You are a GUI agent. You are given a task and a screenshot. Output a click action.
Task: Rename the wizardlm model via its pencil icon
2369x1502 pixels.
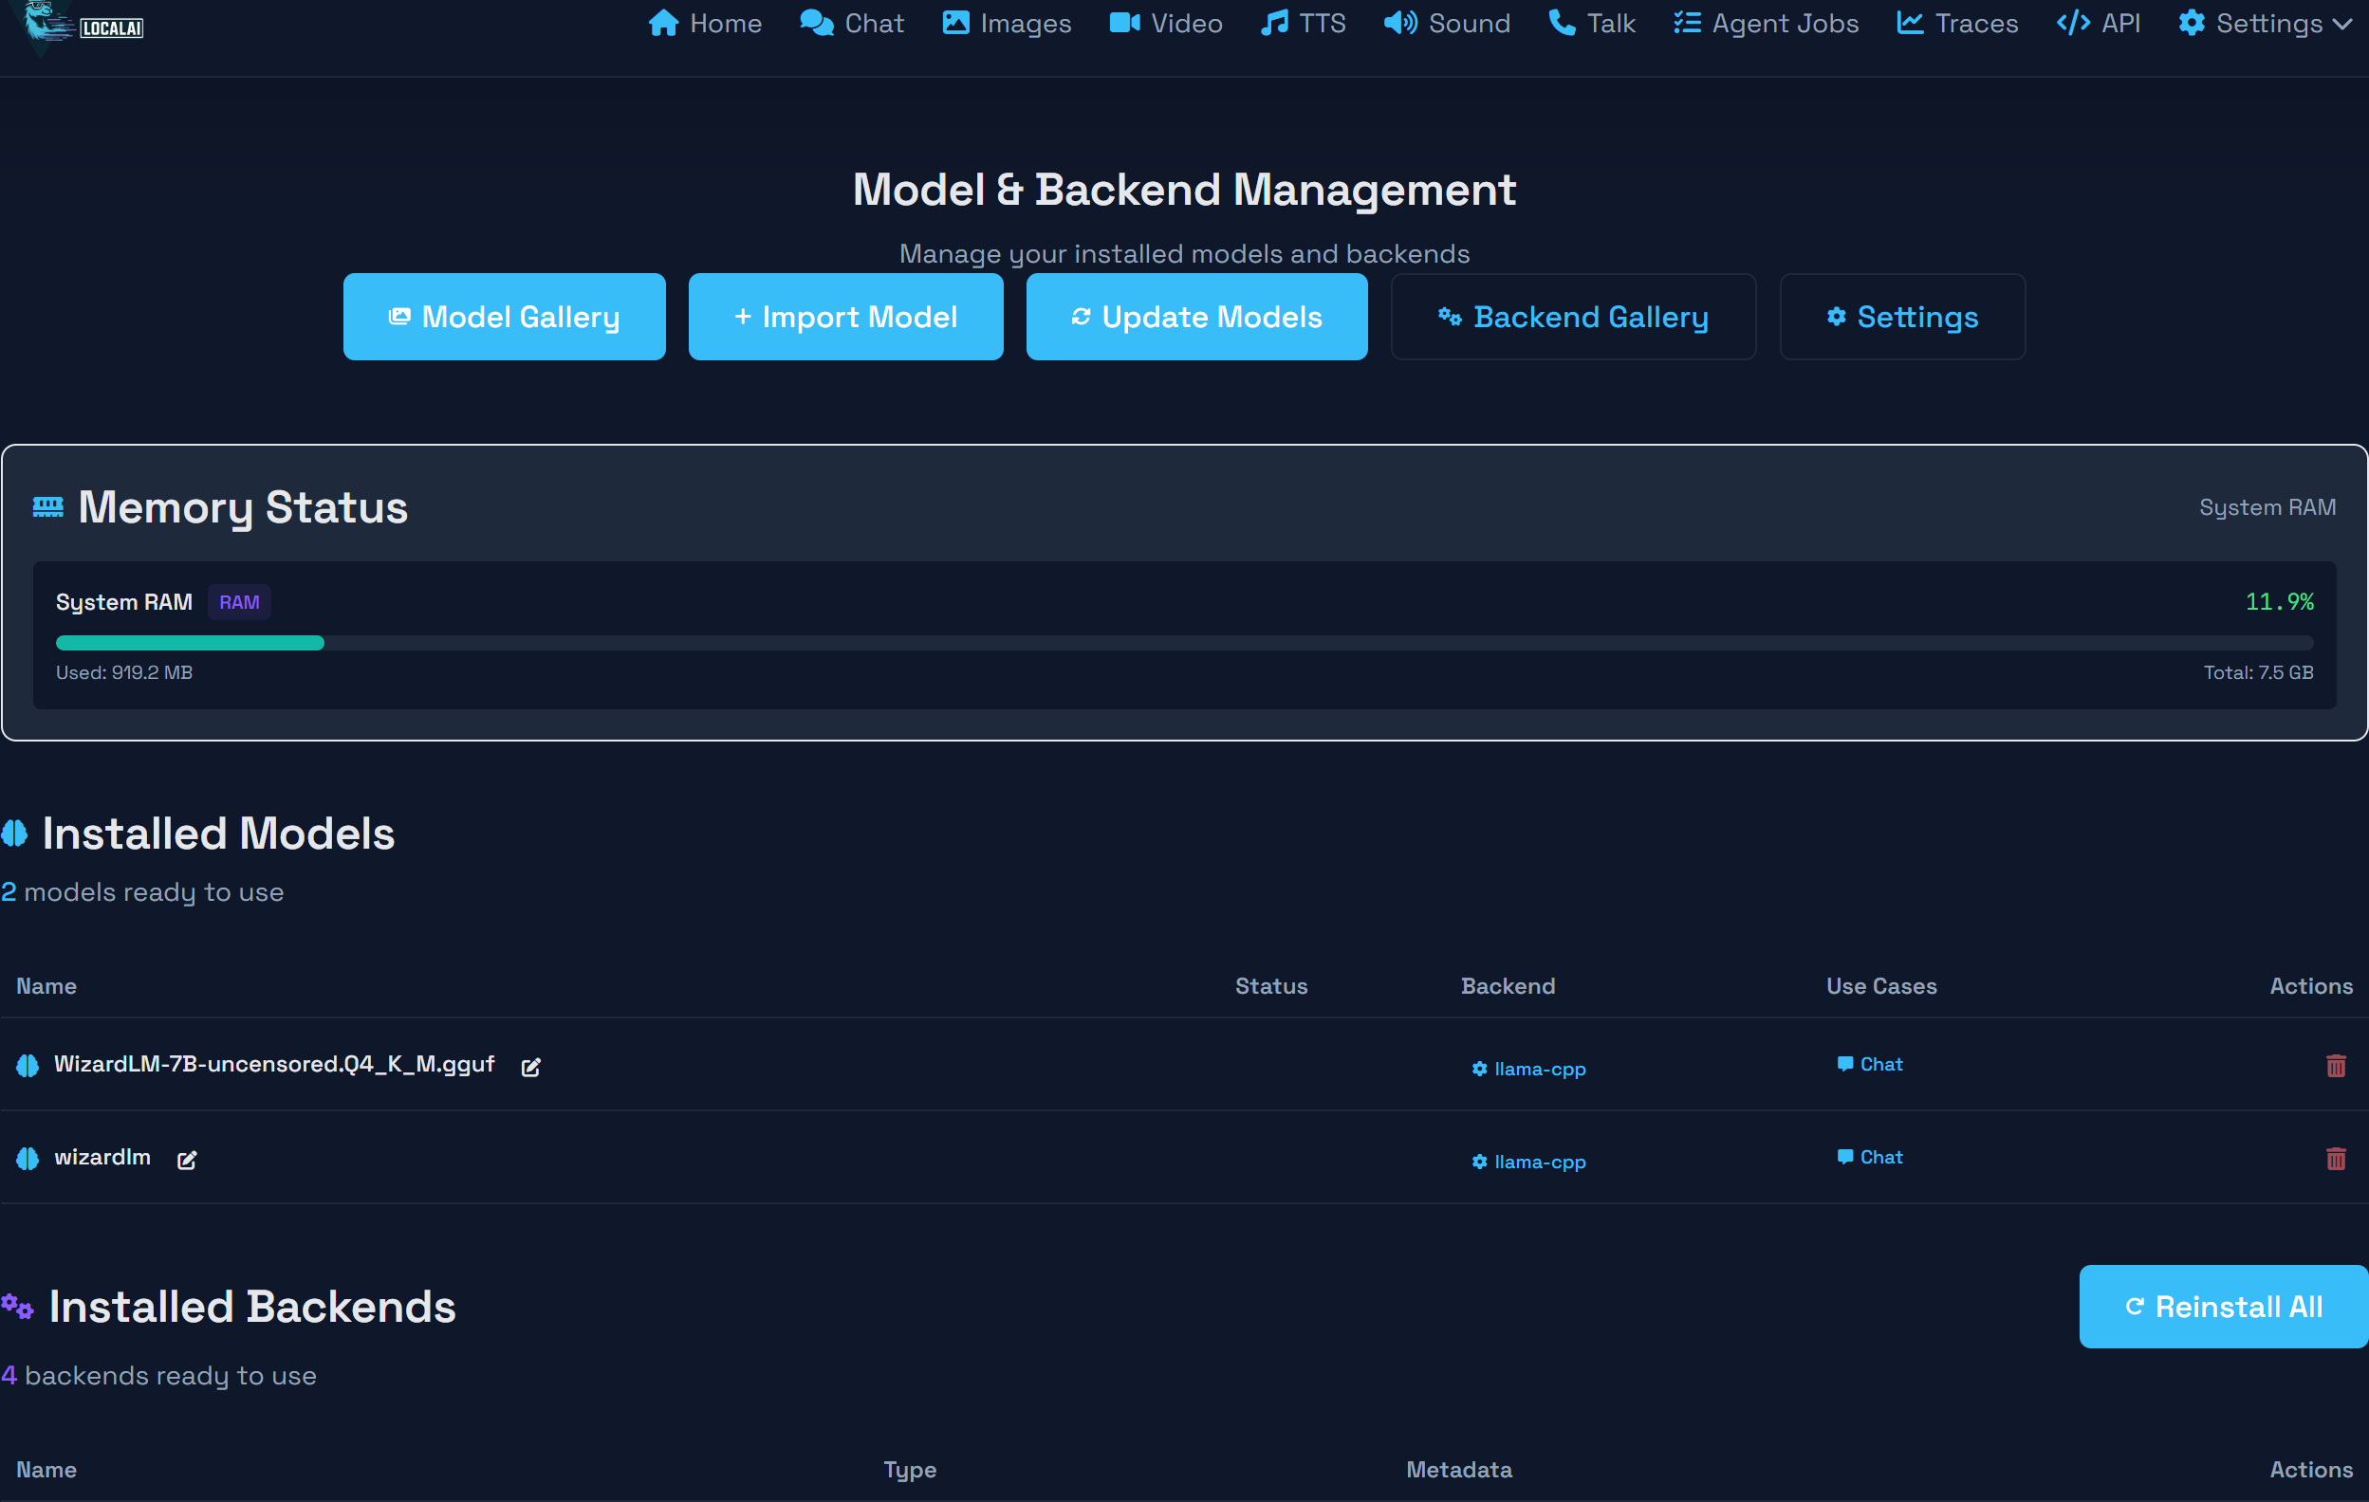point(187,1160)
